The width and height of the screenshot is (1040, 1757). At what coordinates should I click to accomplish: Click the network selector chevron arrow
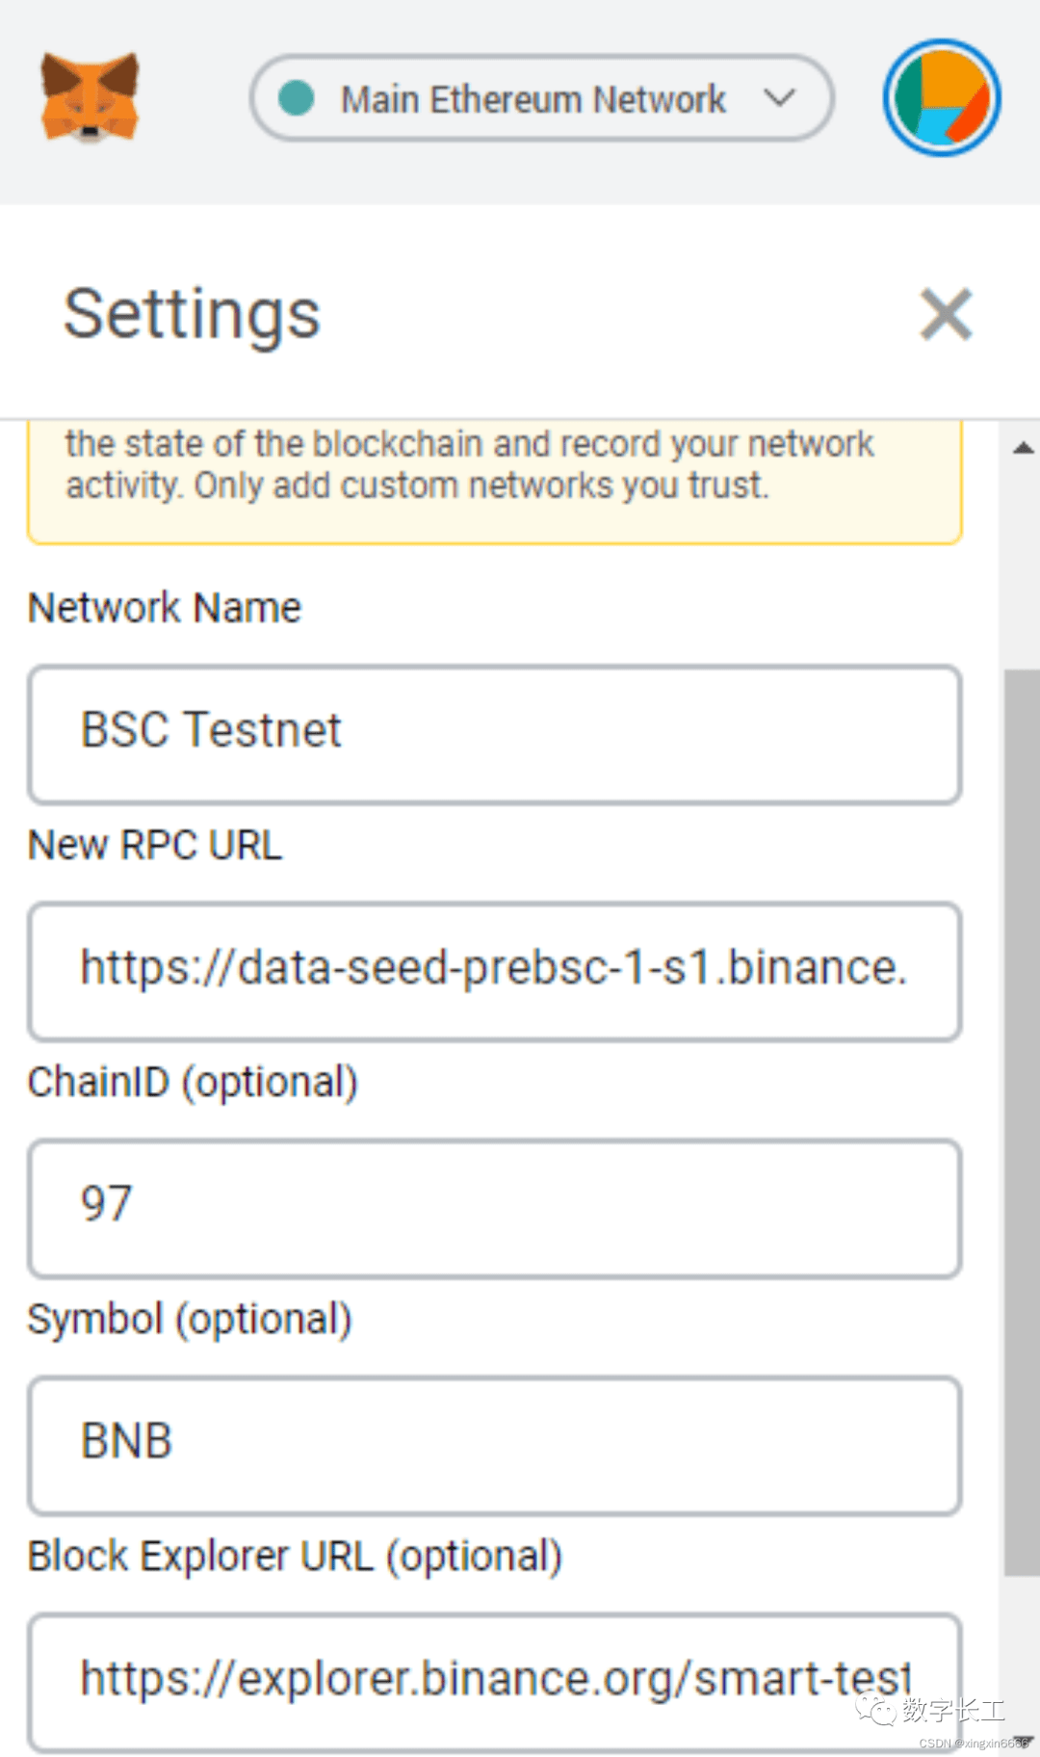coord(779,98)
